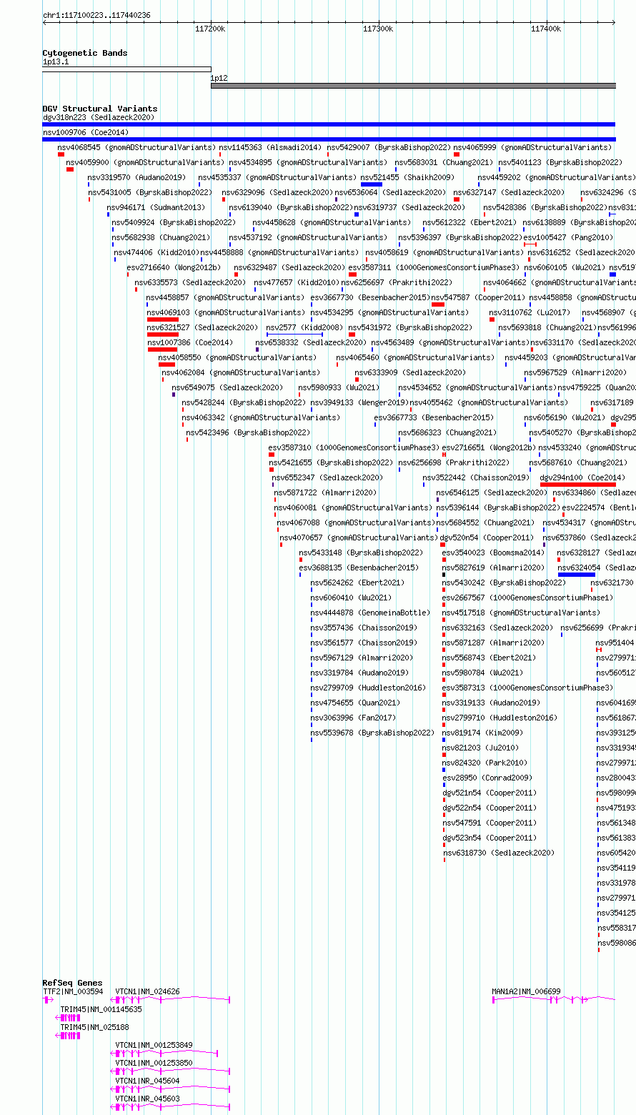Select the nsv2799709 (Huddleston2016) label

pos(368,688)
